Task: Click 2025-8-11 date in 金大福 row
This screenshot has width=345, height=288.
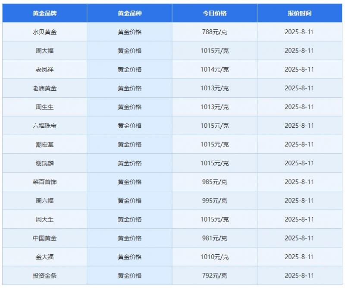Action: [299, 257]
